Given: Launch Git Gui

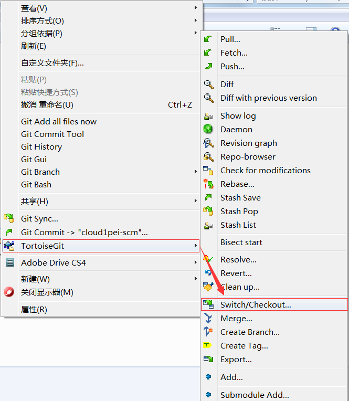Looking at the screenshot, I should [101, 160].
